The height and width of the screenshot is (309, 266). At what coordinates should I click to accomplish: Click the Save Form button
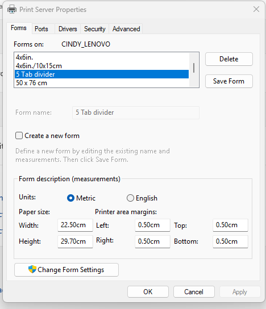[x=229, y=81]
